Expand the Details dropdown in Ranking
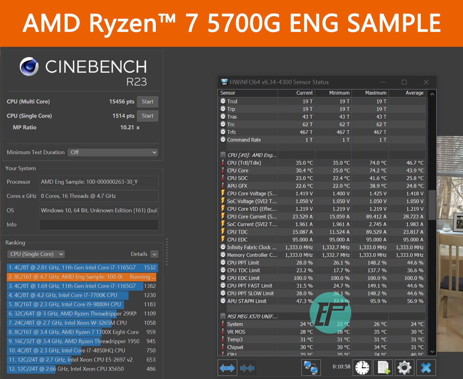463x379 pixels. 154,254
